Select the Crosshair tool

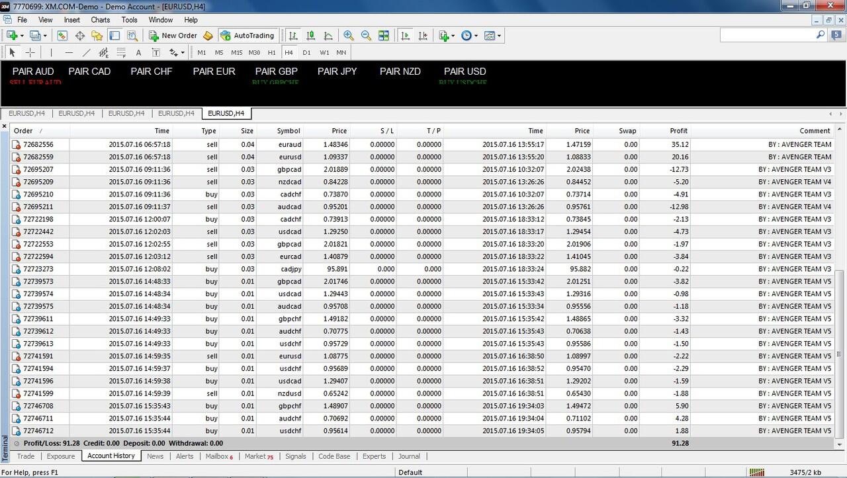point(30,52)
